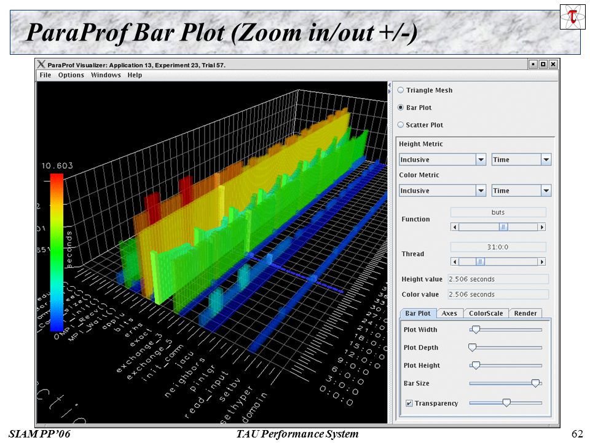The width and height of the screenshot is (590, 443).
Task: Click the Bar Size slider handle
Action: tap(535, 383)
